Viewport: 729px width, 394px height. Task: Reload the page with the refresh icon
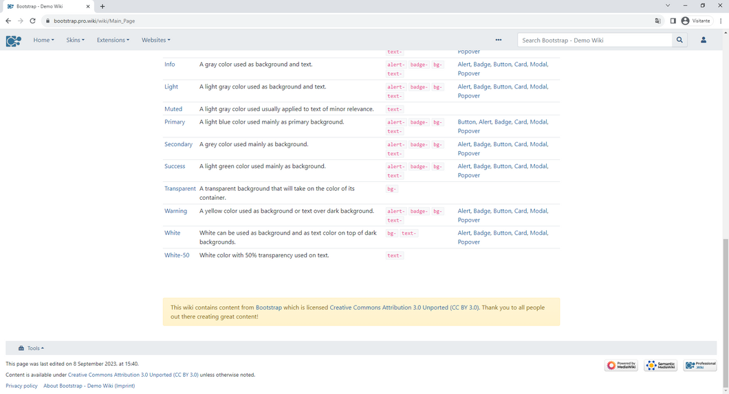(32, 21)
